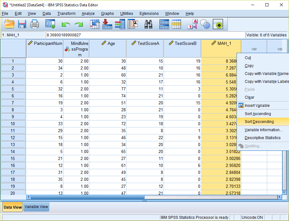Select the Data View tab
The width and height of the screenshot is (289, 221).
[13, 207]
